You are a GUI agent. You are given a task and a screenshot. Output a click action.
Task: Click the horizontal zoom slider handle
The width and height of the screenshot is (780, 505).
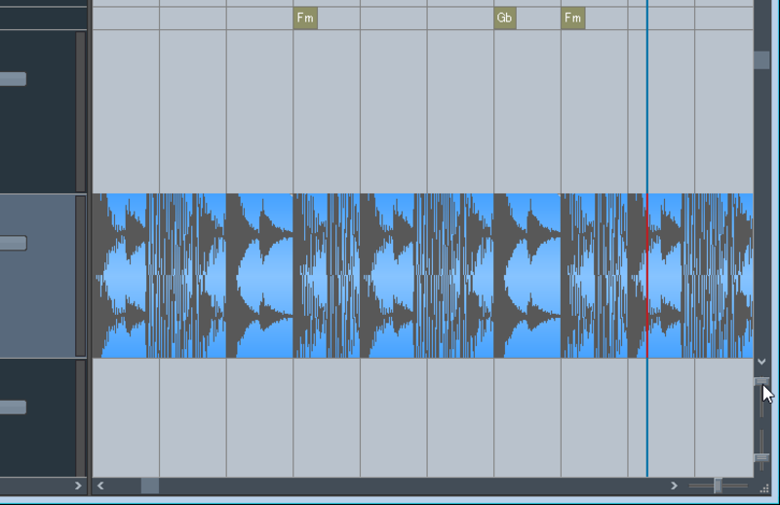coord(718,486)
